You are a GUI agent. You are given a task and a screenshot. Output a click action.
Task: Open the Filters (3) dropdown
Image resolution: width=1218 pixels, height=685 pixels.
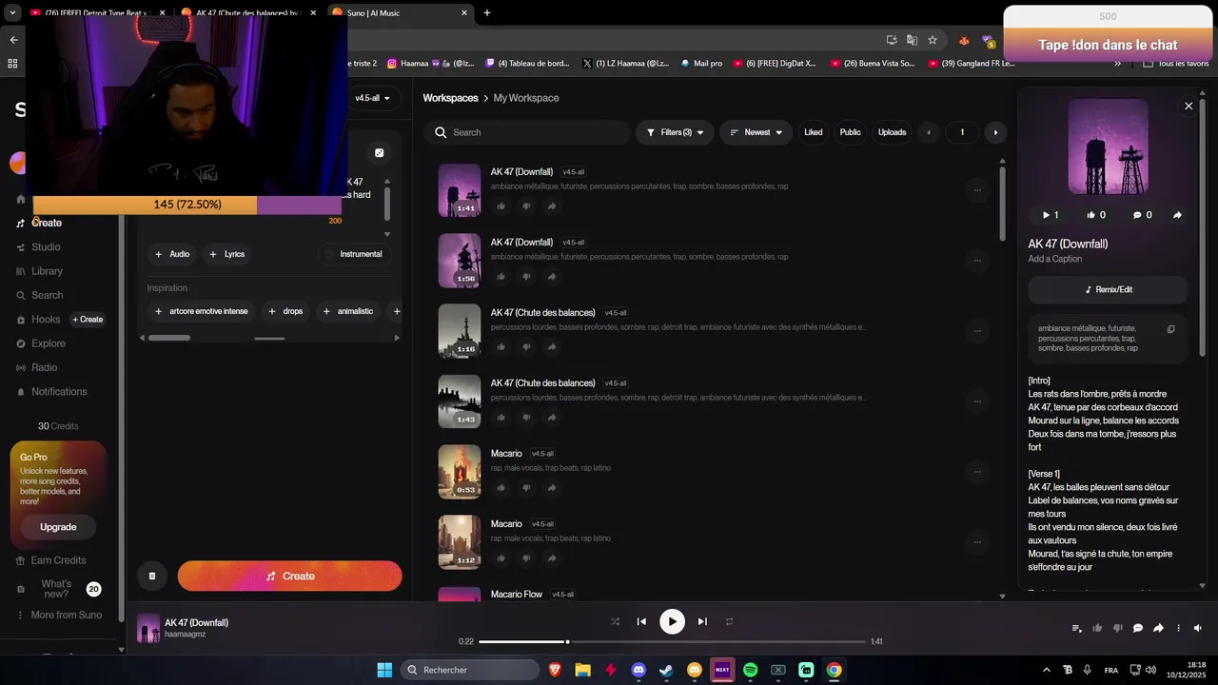(675, 132)
